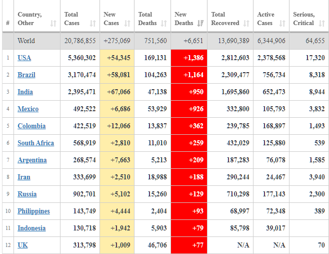Open the USA country link
Screen dimensions: 329x254
[24, 58]
